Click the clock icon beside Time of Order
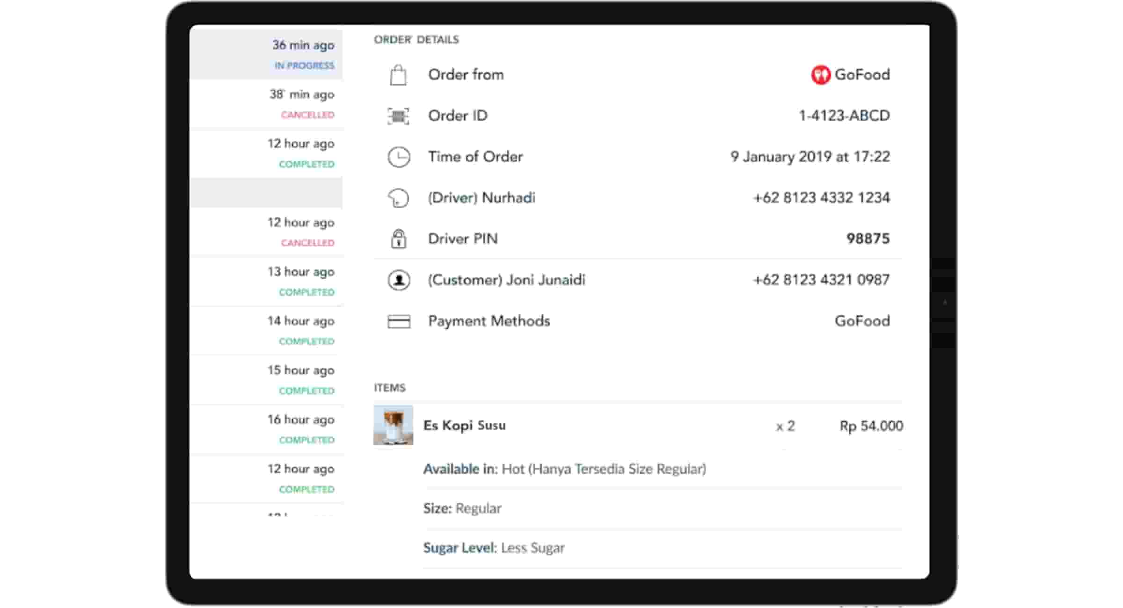Image resolution: width=1123 pixels, height=608 pixels. 399,157
